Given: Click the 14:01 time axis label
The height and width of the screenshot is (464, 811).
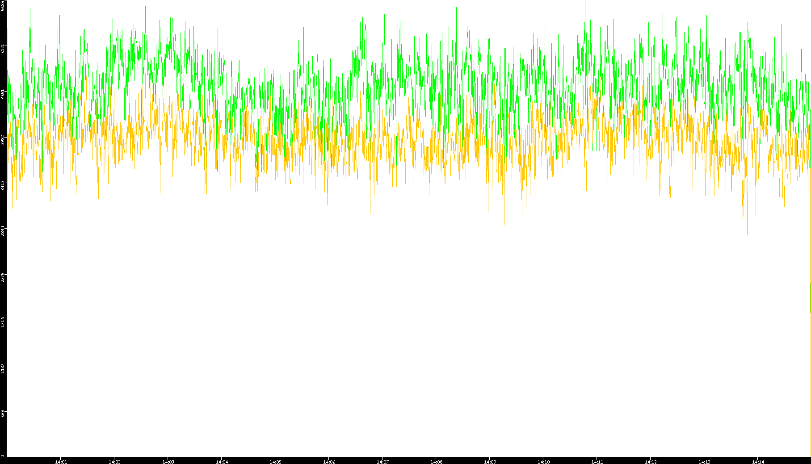Looking at the screenshot, I should coord(61,462).
